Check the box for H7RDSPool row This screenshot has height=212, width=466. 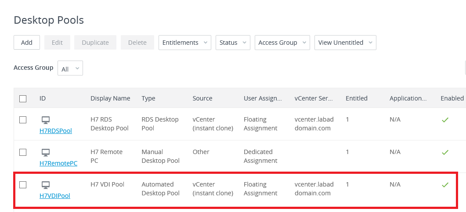[x=23, y=120]
